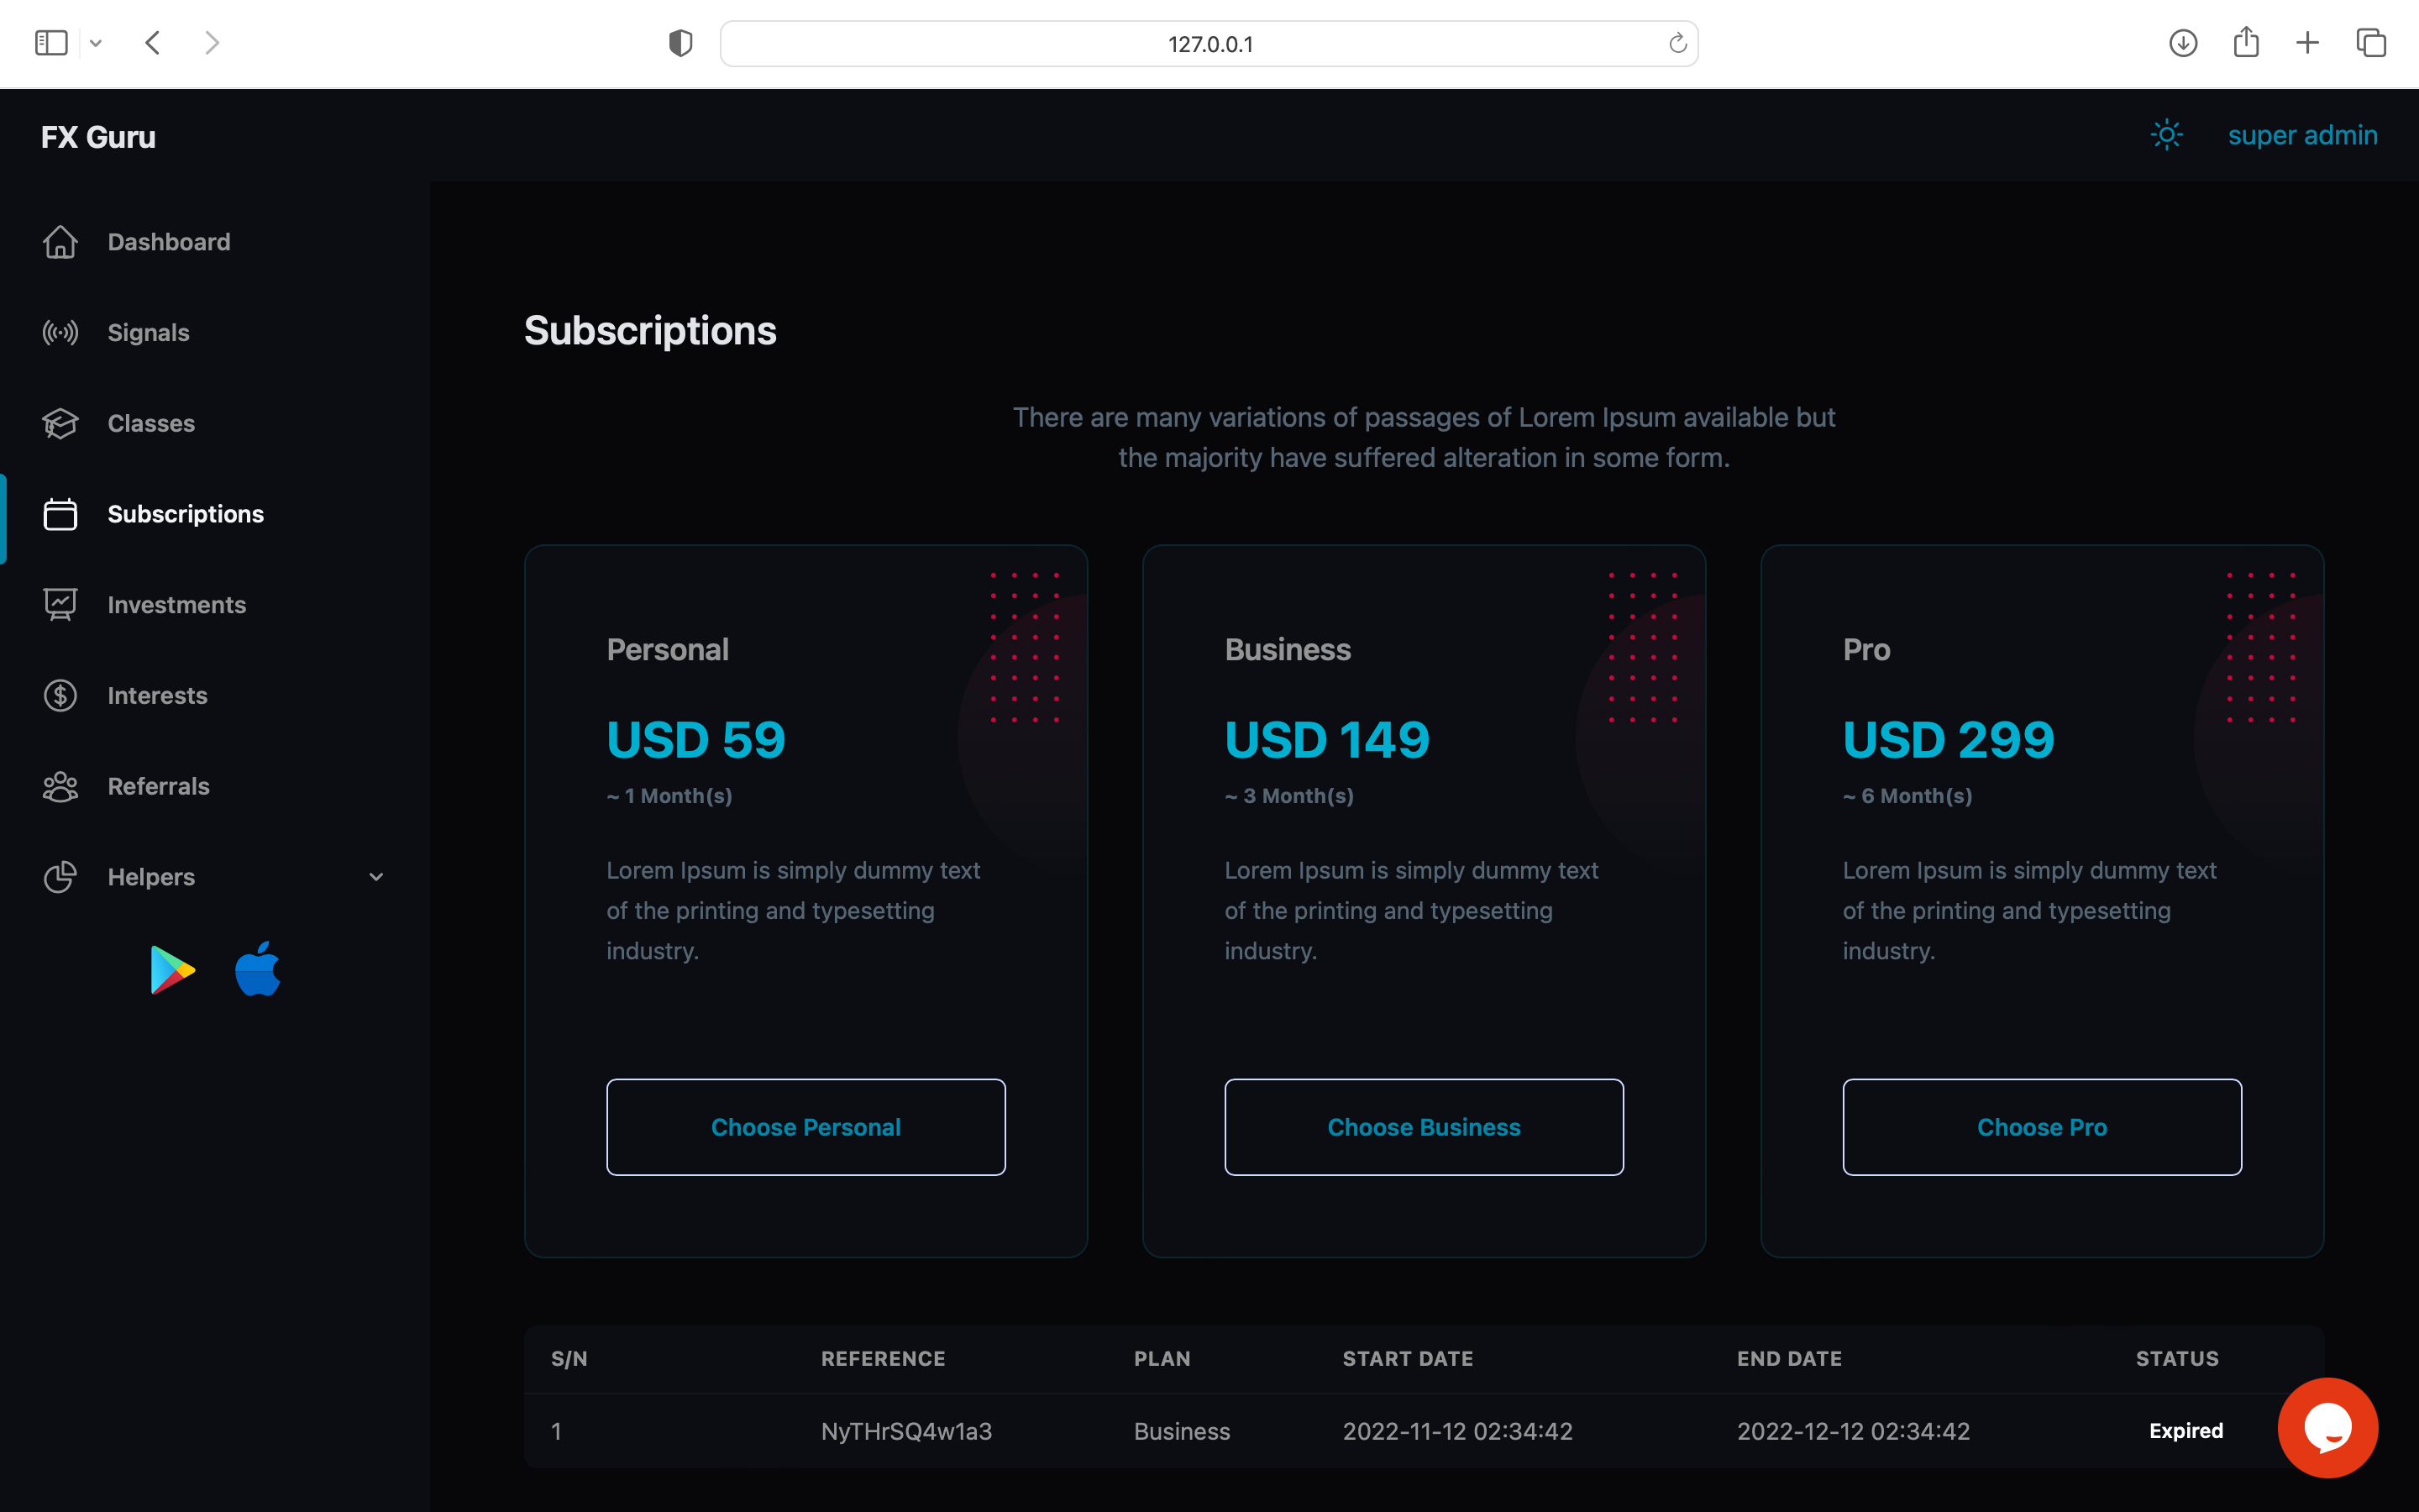The image size is (2419, 1512).
Task: Reload the page in the browser
Action: [1677, 44]
